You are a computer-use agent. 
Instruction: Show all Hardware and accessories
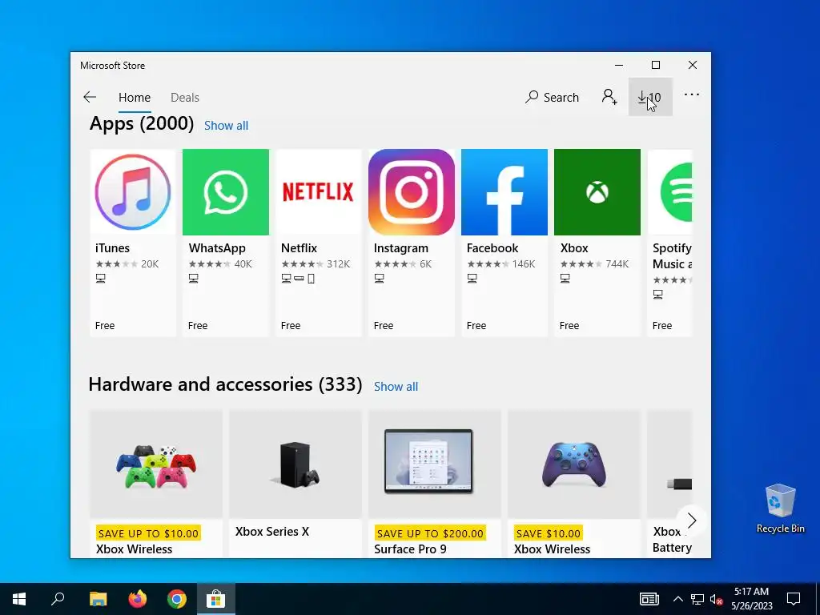pos(396,387)
